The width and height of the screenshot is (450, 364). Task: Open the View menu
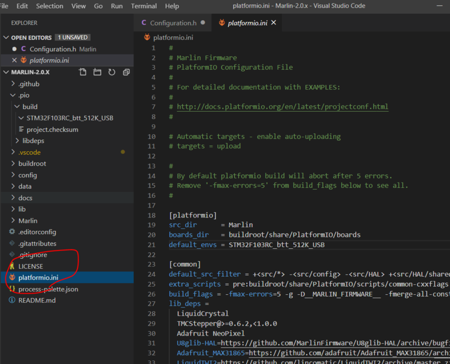[79, 6]
